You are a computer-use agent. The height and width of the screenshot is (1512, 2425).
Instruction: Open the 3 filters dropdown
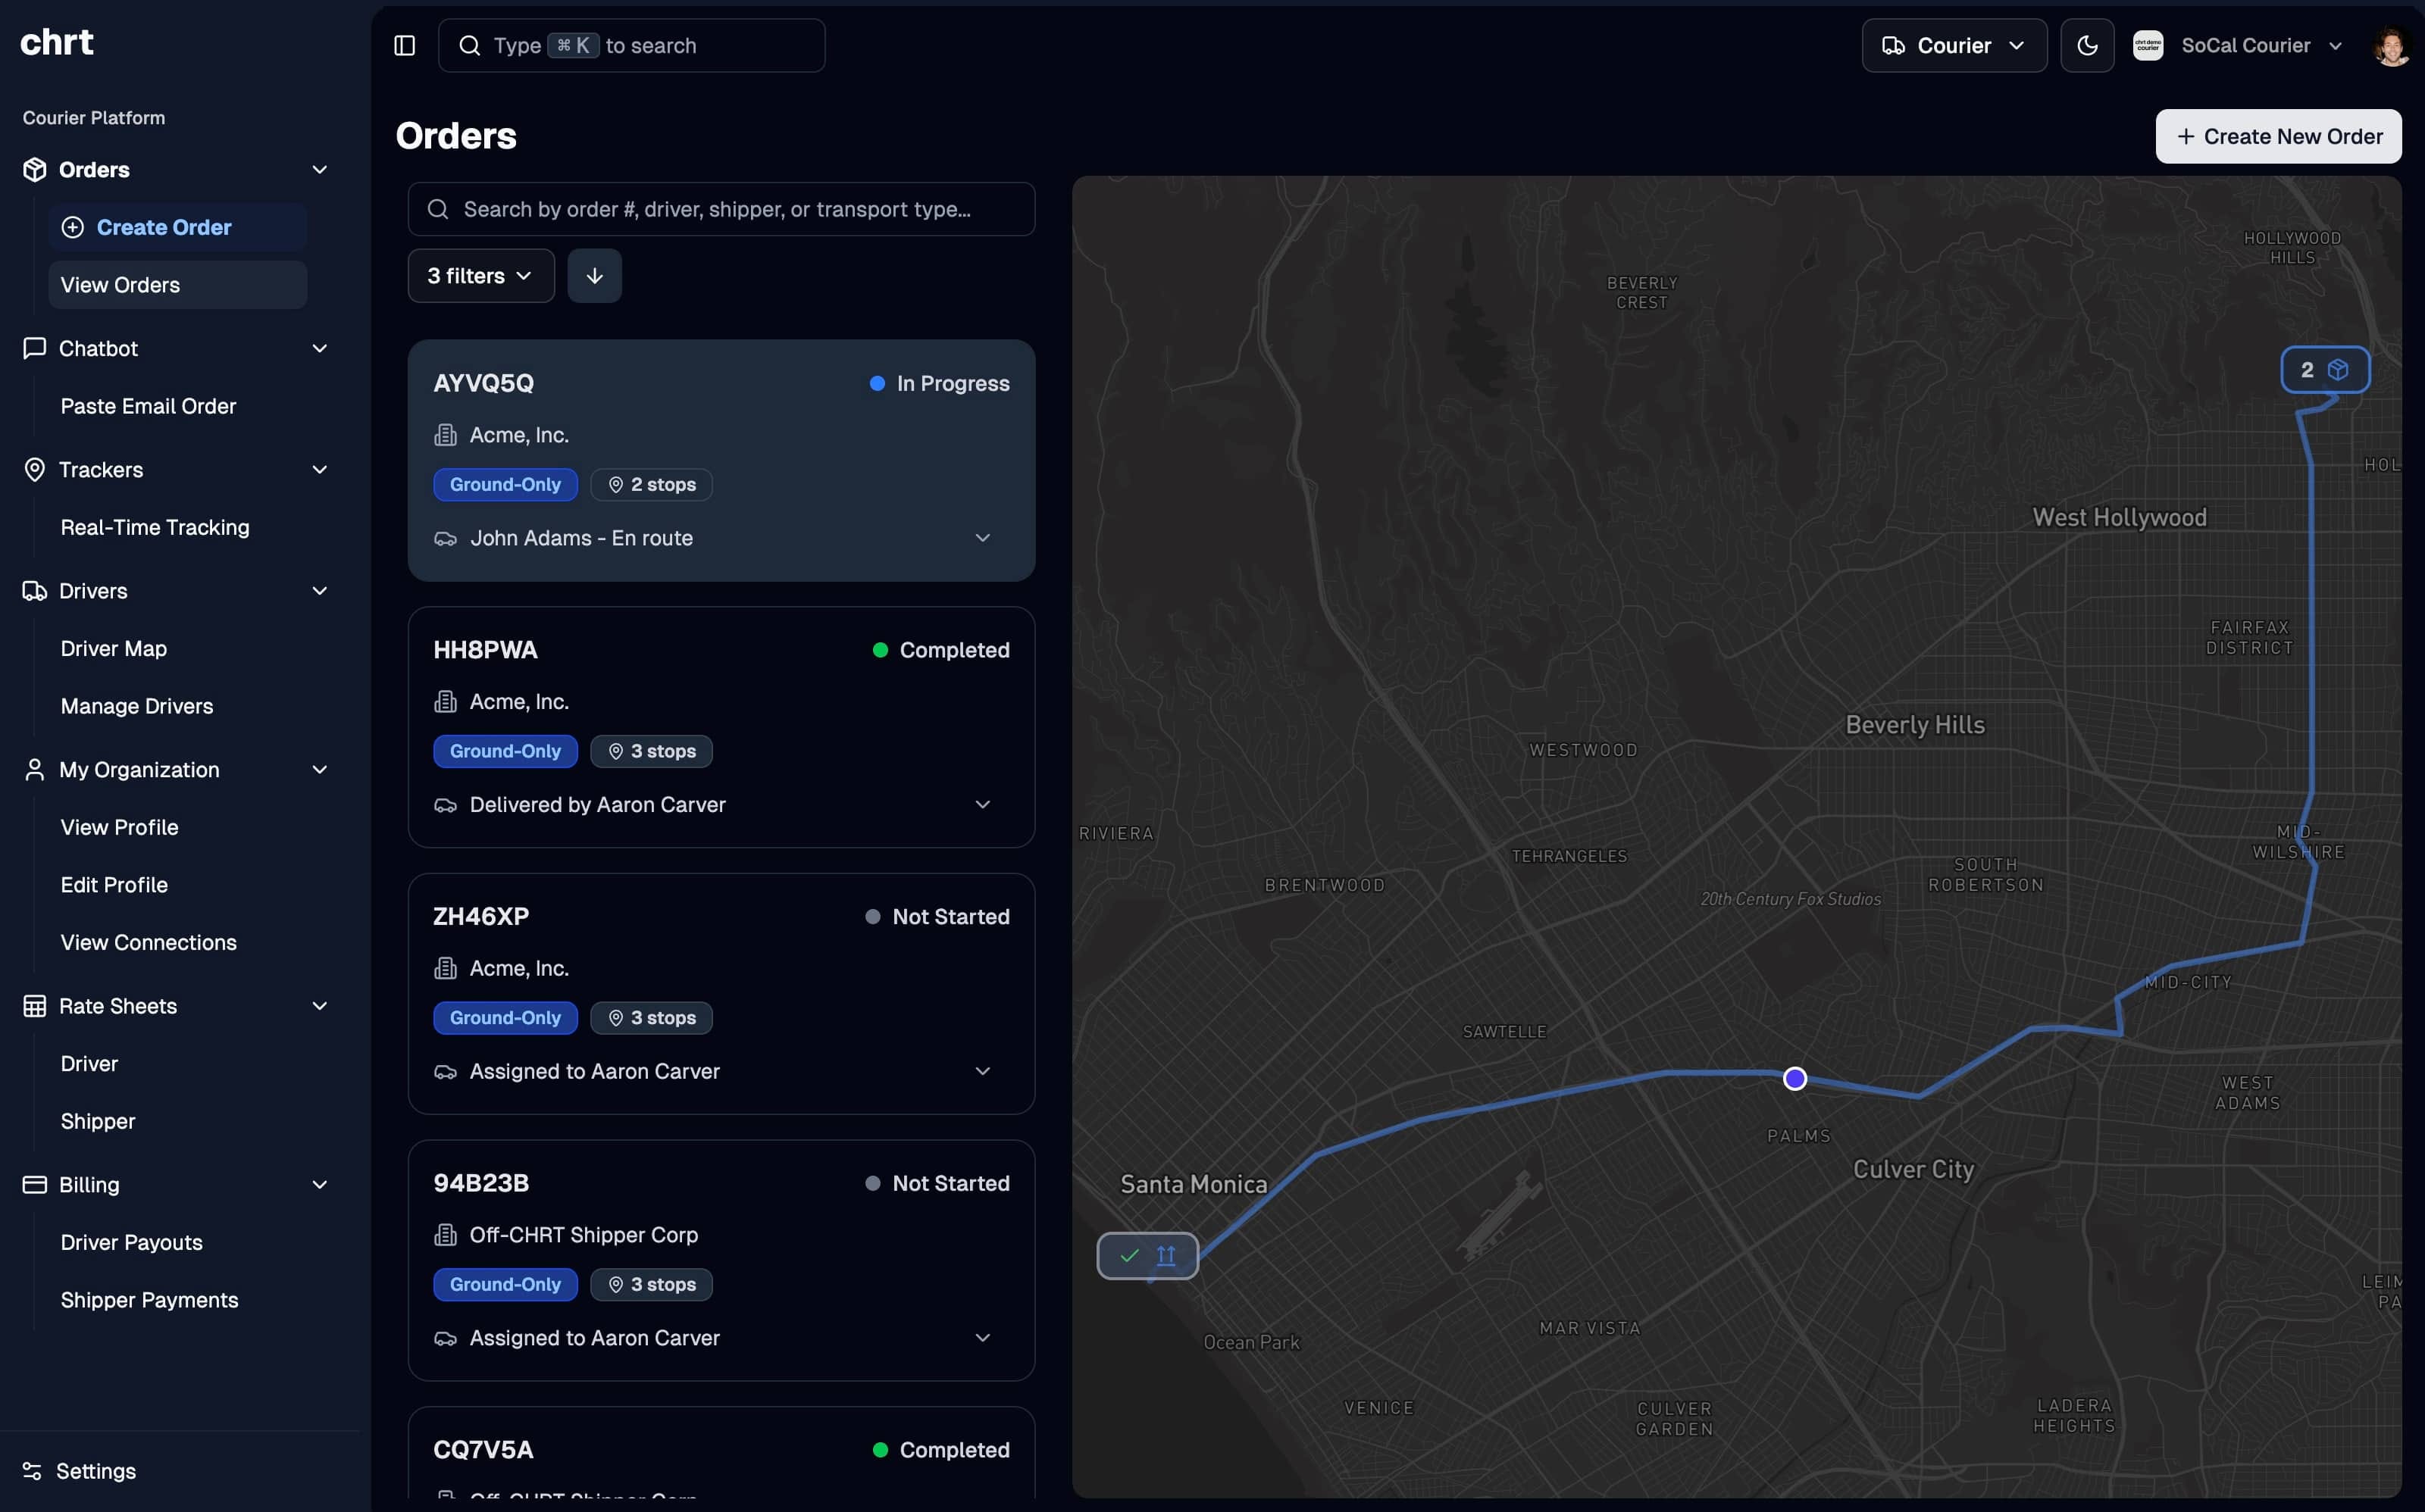point(480,276)
